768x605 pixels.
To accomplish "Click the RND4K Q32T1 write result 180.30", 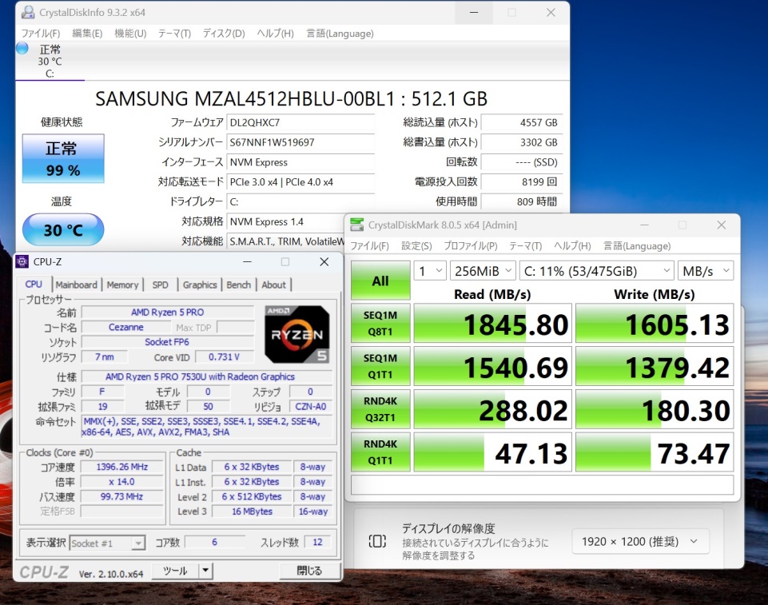I will [x=655, y=409].
